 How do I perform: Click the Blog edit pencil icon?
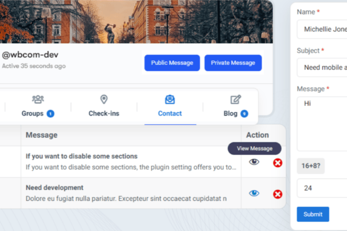coord(236,99)
